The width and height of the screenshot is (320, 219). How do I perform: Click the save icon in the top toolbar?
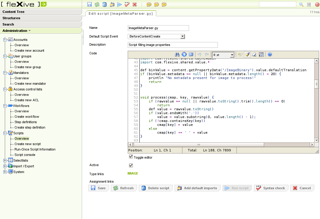pos(90,5)
